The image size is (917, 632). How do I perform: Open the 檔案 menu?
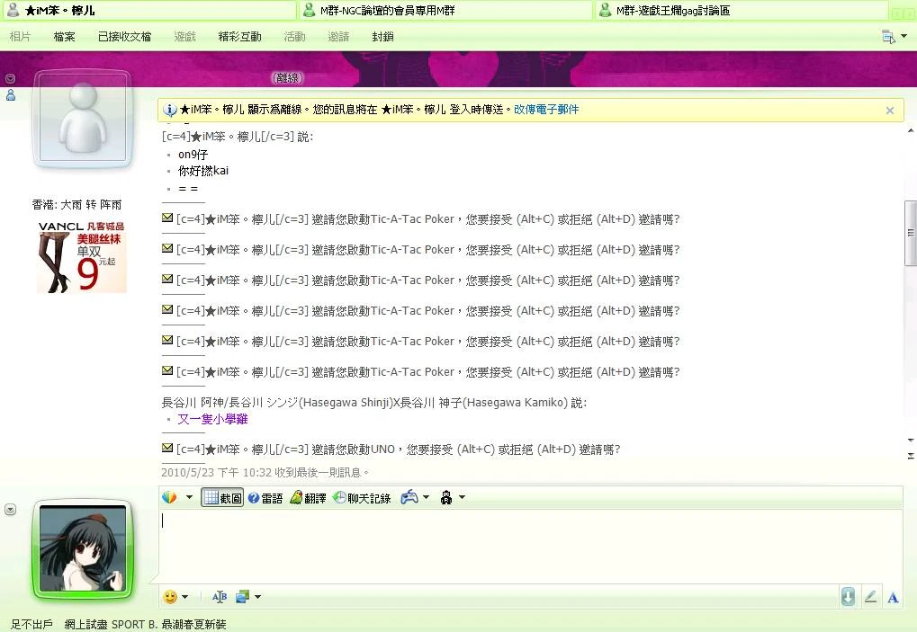click(64, 37)
